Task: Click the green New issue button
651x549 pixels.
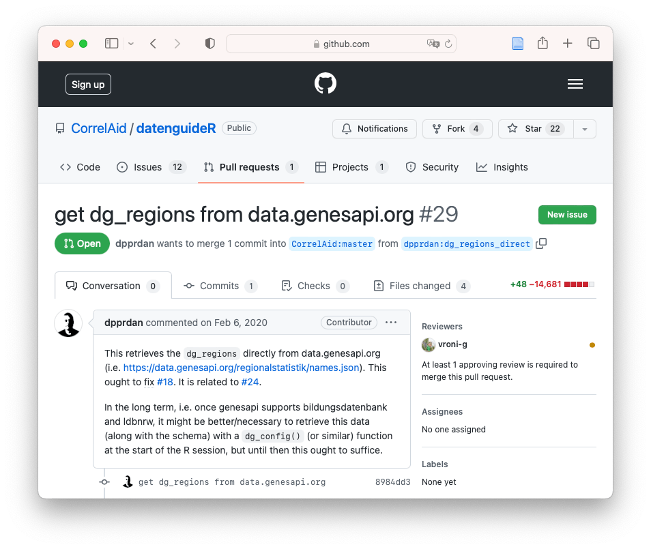Action: click(x=566, y=214)
